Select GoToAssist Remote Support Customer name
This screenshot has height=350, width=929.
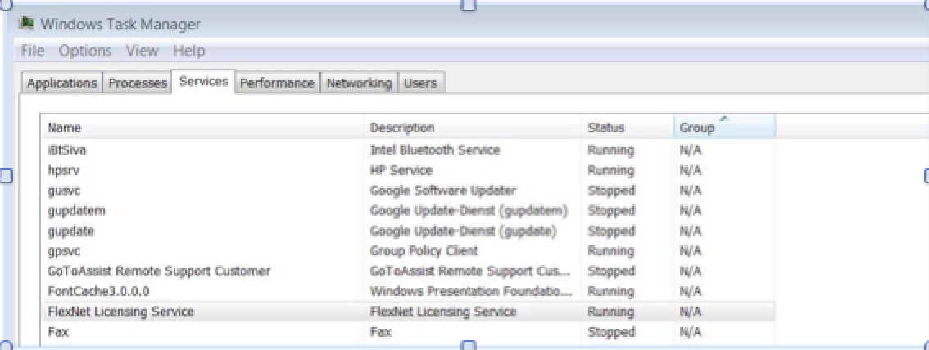click(159, 271)
